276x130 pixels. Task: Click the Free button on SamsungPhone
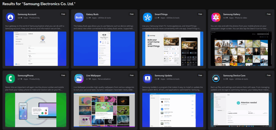63,75
